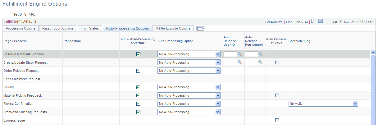Click Auto Release User ID field for Reserve Materials
Image resolution: width=378 pixels, height=125 pixels.
pyautogui.click(x=230, y=54)
